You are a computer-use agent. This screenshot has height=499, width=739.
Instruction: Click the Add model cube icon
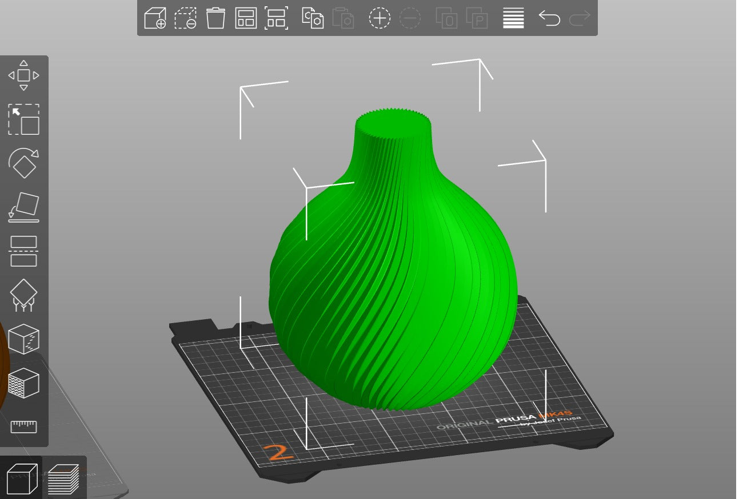155,18
